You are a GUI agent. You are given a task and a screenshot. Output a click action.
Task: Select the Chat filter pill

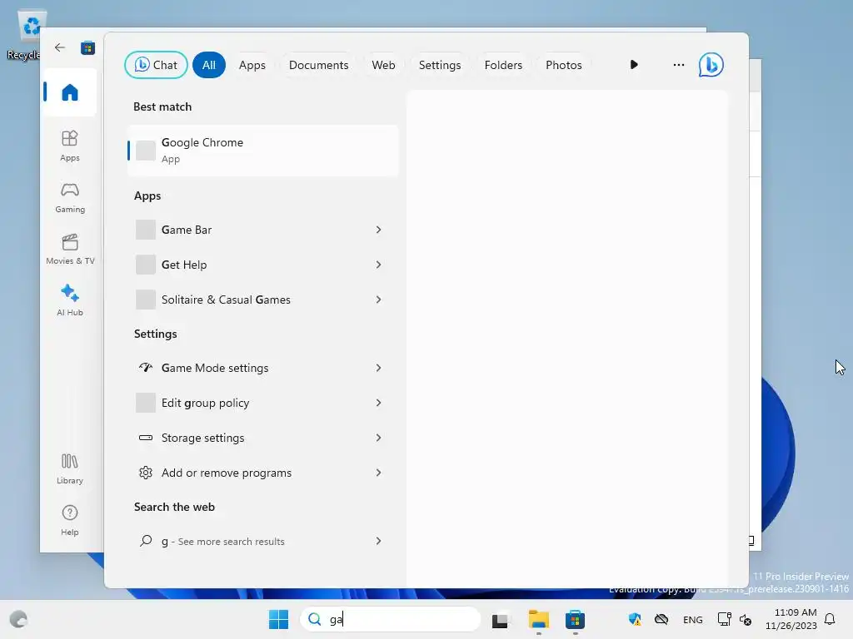point(156,65)
